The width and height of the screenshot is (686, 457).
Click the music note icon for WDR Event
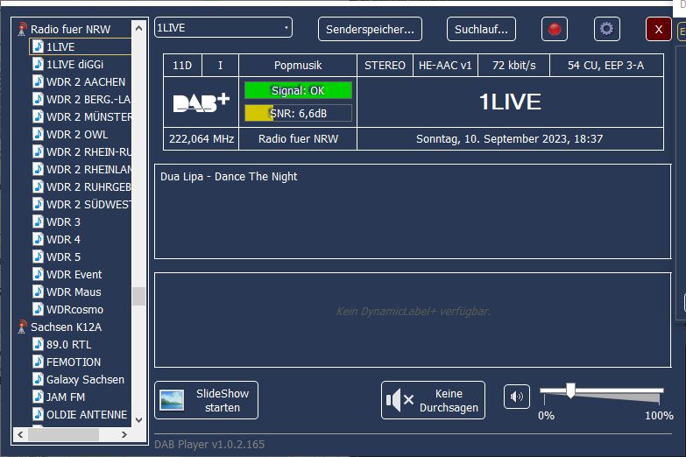point(39,274)
